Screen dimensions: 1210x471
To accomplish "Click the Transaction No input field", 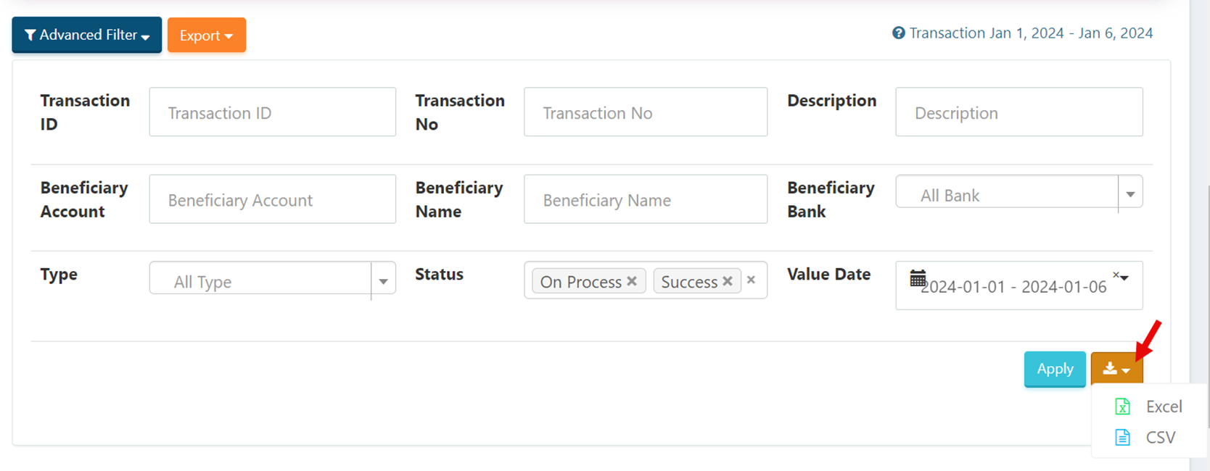I will pos(646,112).
